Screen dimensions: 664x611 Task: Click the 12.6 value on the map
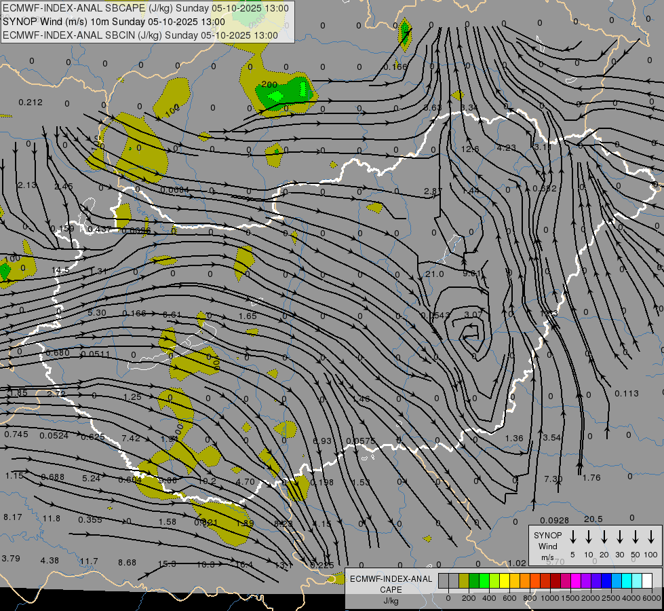(x=470, y=149)
